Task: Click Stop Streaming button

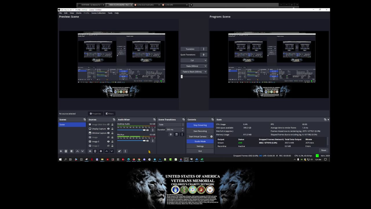Action: coord(200,125)
